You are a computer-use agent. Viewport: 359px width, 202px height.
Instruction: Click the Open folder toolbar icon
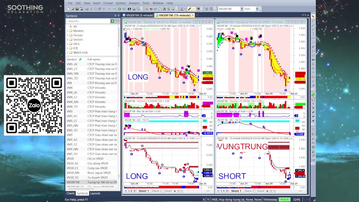[73, 9]
